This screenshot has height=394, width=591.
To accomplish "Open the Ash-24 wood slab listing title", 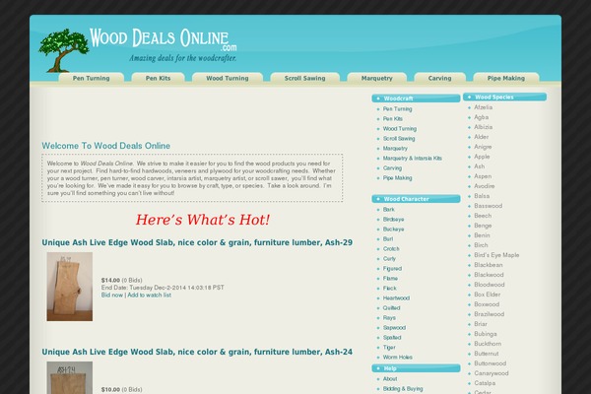I will [x=197, y=352].
